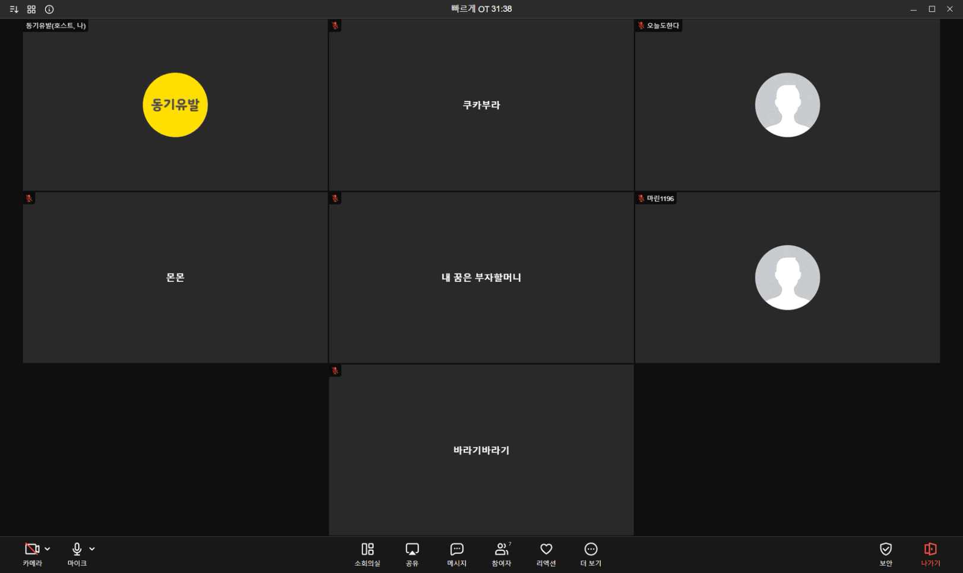Click muted mic icon beside 마린1196
The height and width of the screenshot is (573, 963).
click(641, 198)
